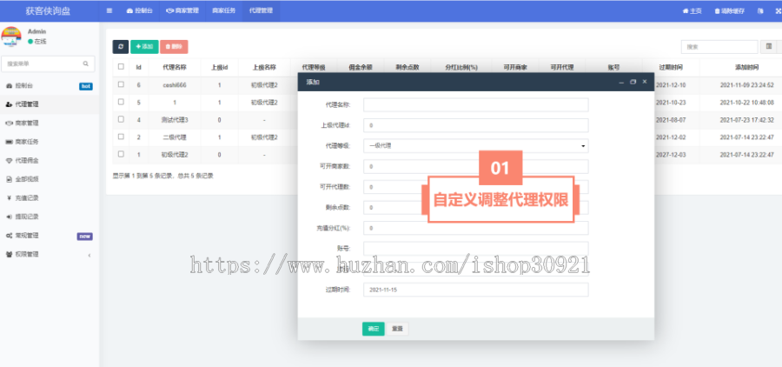
Task: Check the select-all checkbox in table header
Action: 121,66
